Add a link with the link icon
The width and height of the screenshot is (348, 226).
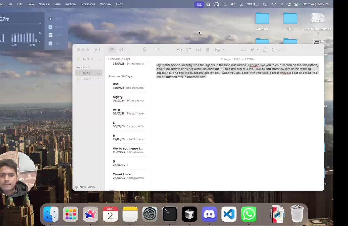click(x=244, y=50)
